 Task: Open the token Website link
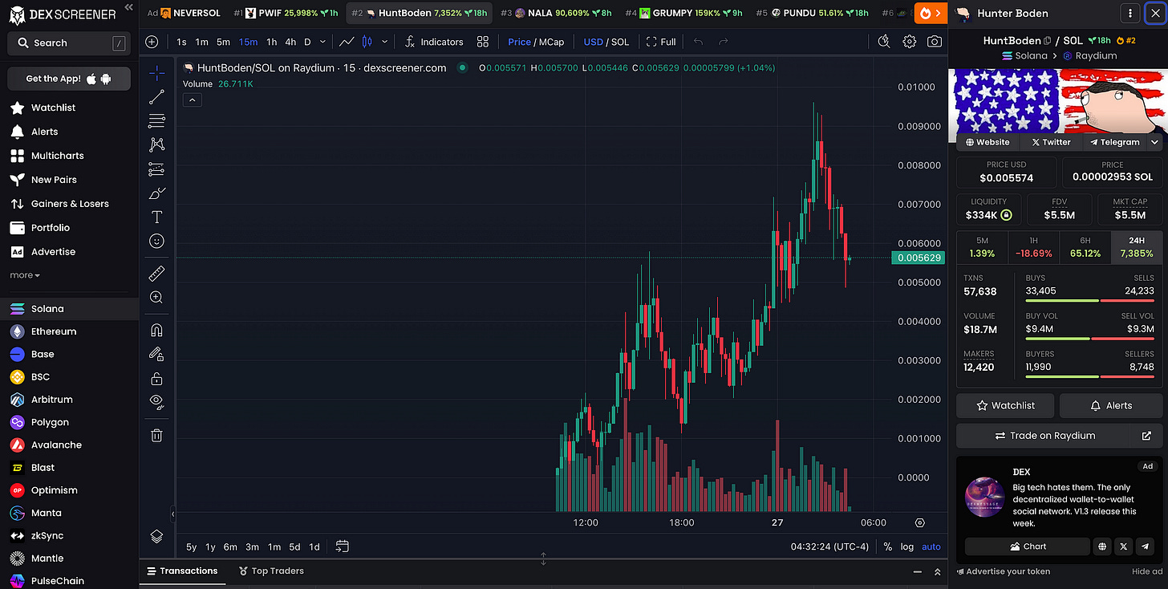click(988, 142)
